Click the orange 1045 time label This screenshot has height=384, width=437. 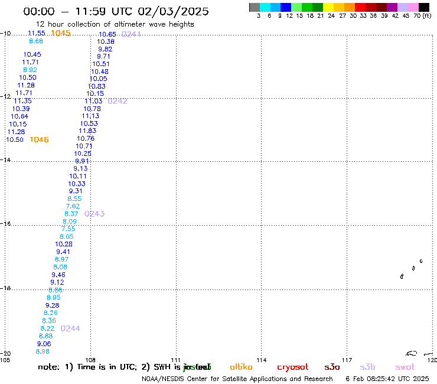pos(61,33)
